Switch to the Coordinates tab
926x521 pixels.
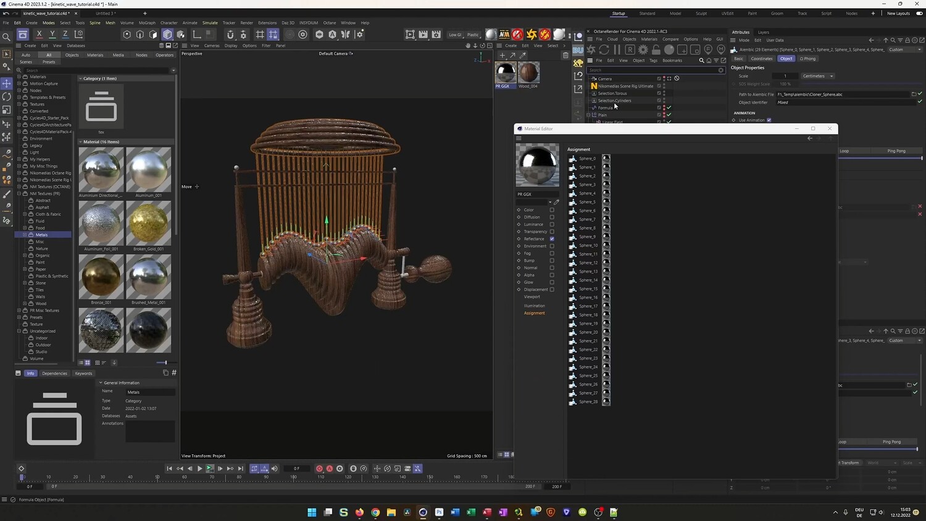761,59
